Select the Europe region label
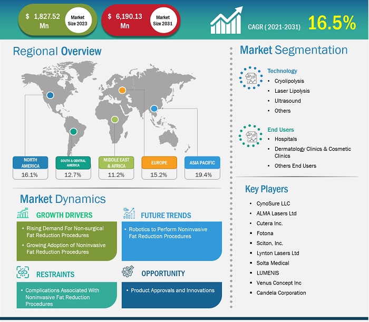 pos(159,163)
